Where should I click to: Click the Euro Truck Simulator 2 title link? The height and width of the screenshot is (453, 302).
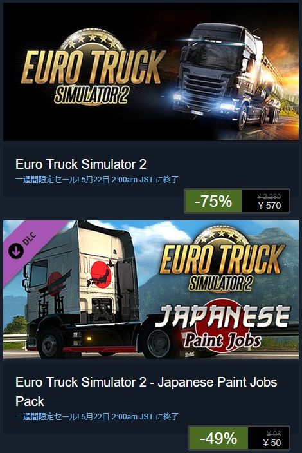(x=81, y=164)
